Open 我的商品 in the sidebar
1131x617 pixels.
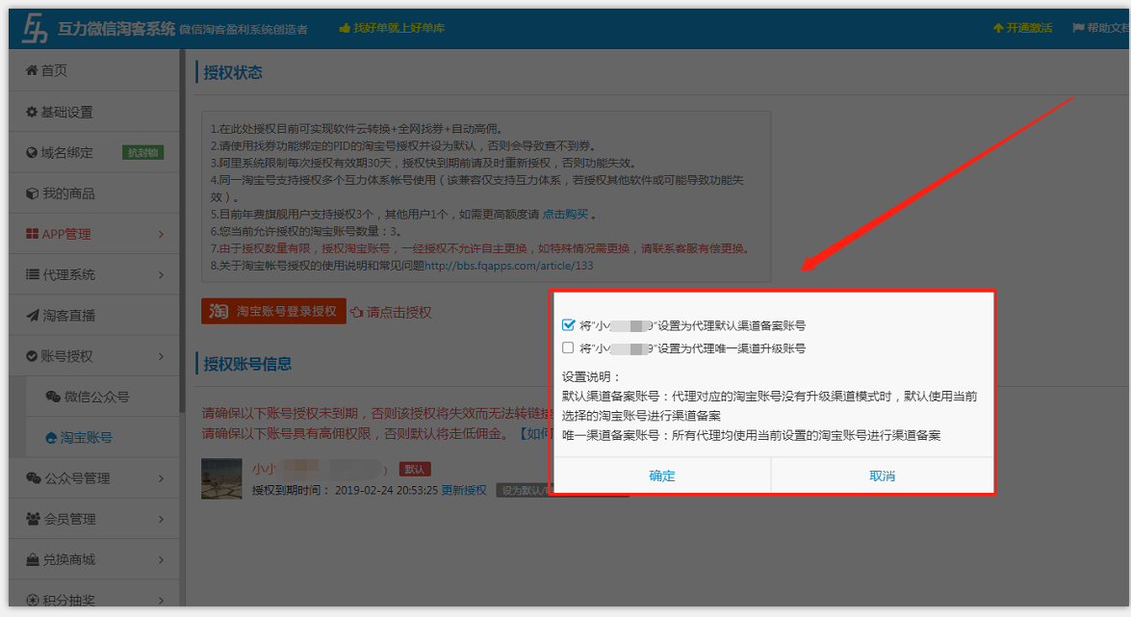[x=93, y=193]
